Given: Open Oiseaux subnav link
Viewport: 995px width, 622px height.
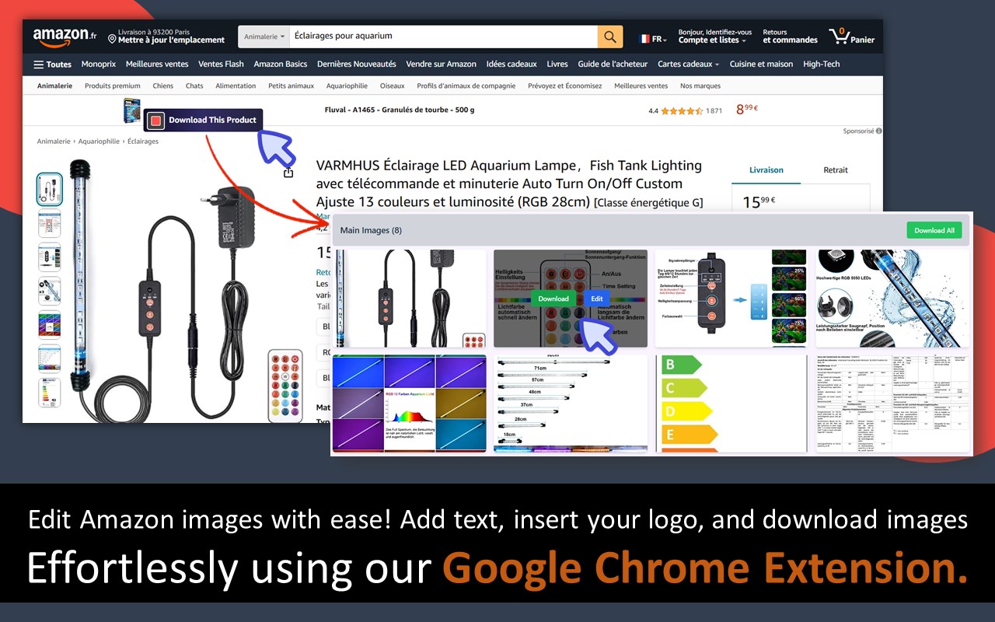Looking at the screenshot, I should point(393,86).
